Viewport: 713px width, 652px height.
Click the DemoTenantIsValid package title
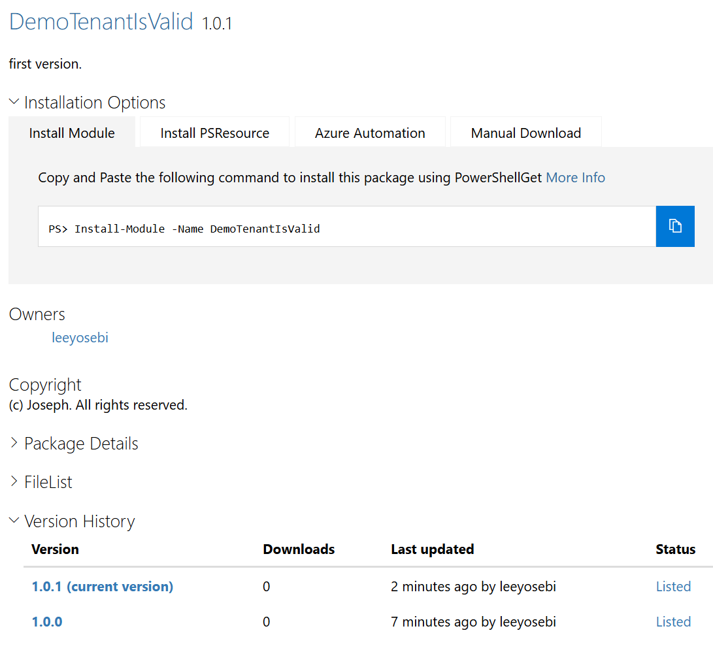pyautogui.click(x=101, y=22)
